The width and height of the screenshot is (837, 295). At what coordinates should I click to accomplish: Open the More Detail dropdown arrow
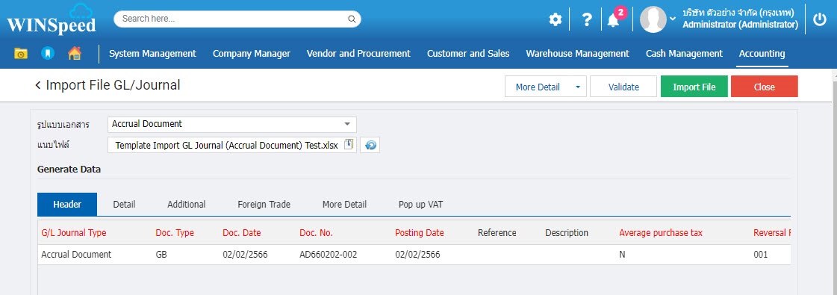[x=578, y=87]
